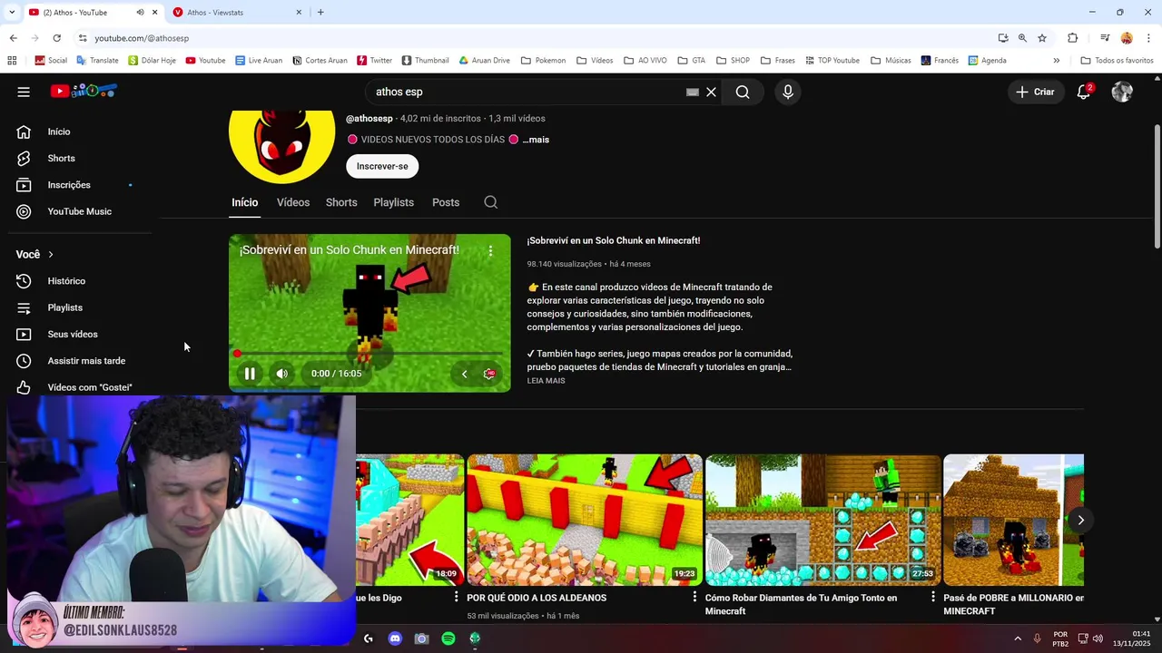The width and height of the screenshot is (1162, 653).
Task: Open Cómo Robar Diamantes video thumbnail
Action: (822, 520)
